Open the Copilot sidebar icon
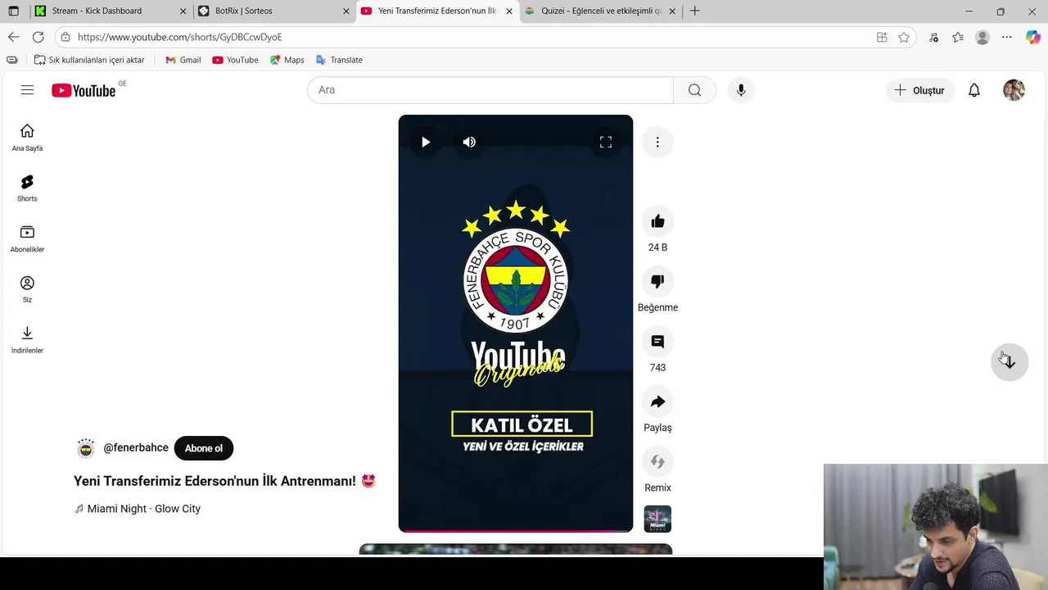This screenshot has width=1048, height=590. pyautogui.click(x=1032, y=37)
